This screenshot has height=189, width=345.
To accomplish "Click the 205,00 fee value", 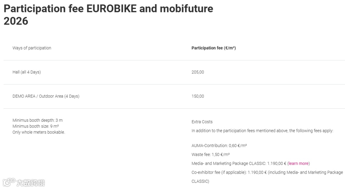I will 198,72.
